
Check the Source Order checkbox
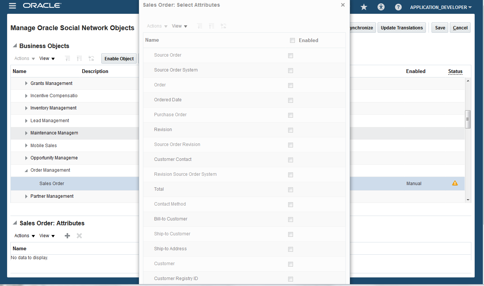click(x=290, y=55)
